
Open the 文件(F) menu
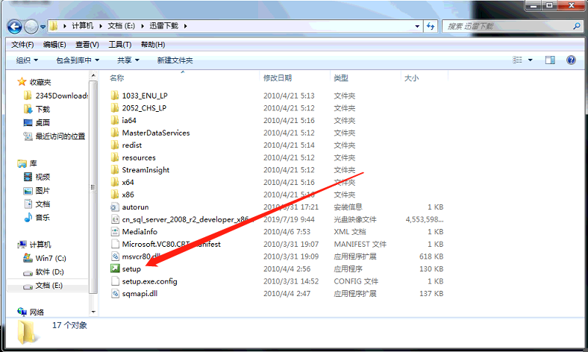tap(23, 44)
